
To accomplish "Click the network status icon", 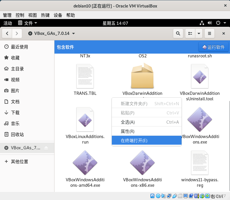I will coord(202,23).
